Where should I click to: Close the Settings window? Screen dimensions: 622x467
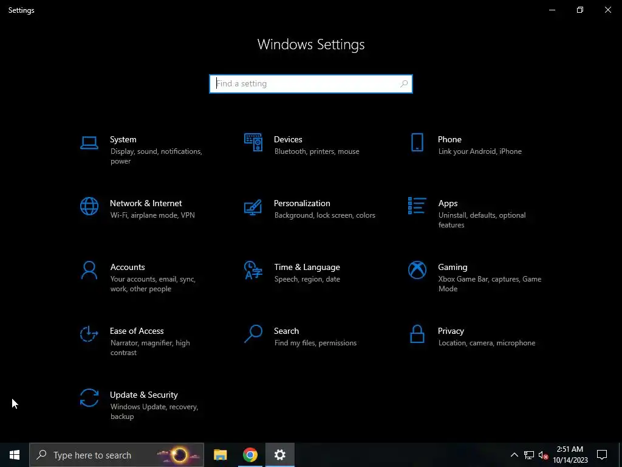(607, 10)
